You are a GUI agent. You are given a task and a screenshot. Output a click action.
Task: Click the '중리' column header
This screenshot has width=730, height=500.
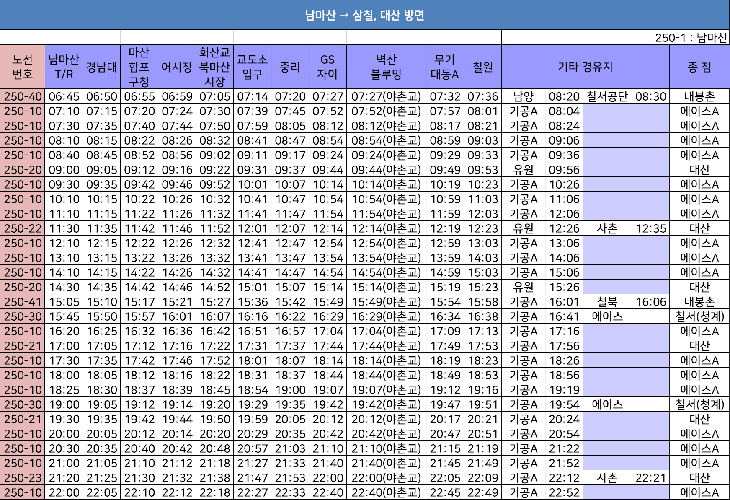[x=290, y=67]
